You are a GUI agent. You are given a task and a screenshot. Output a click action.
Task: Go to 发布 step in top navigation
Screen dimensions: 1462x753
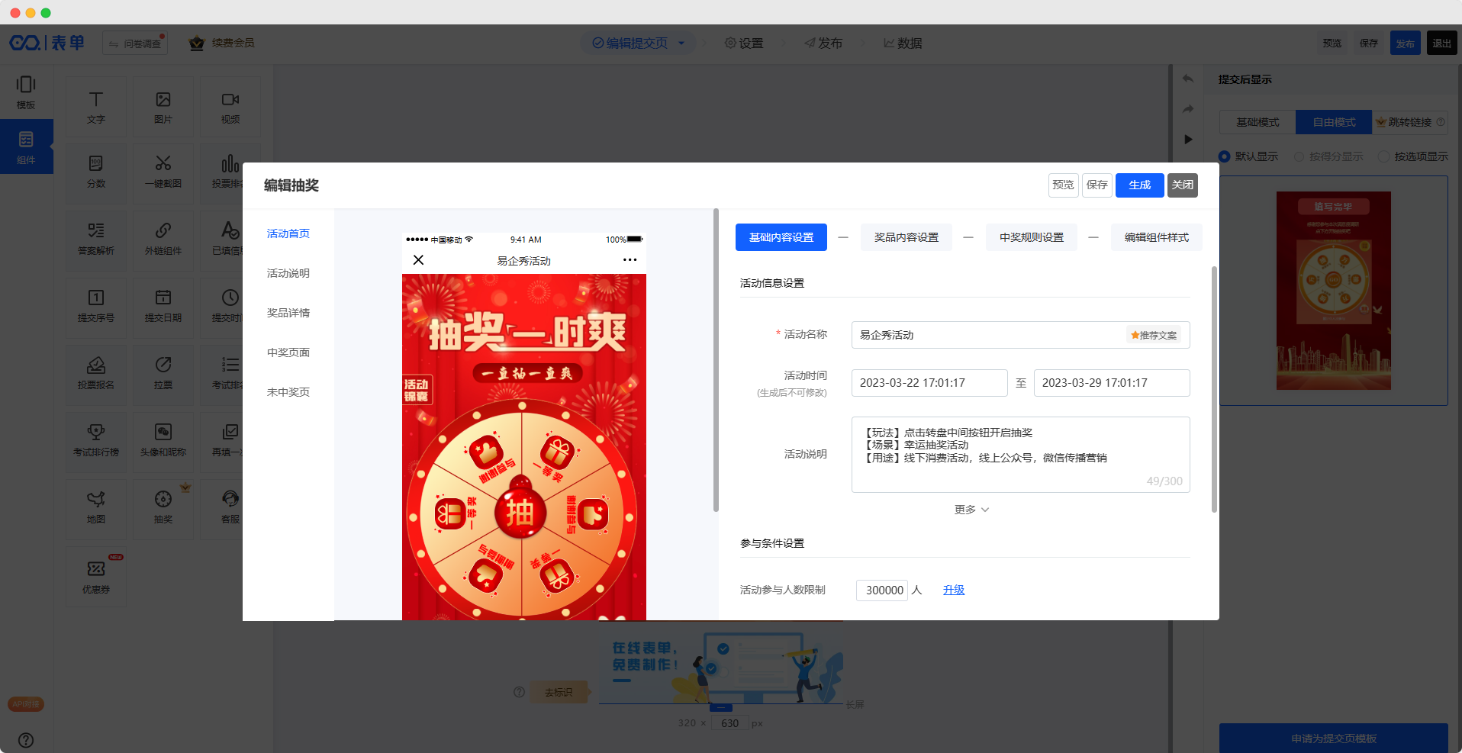(x=823, y=43)
